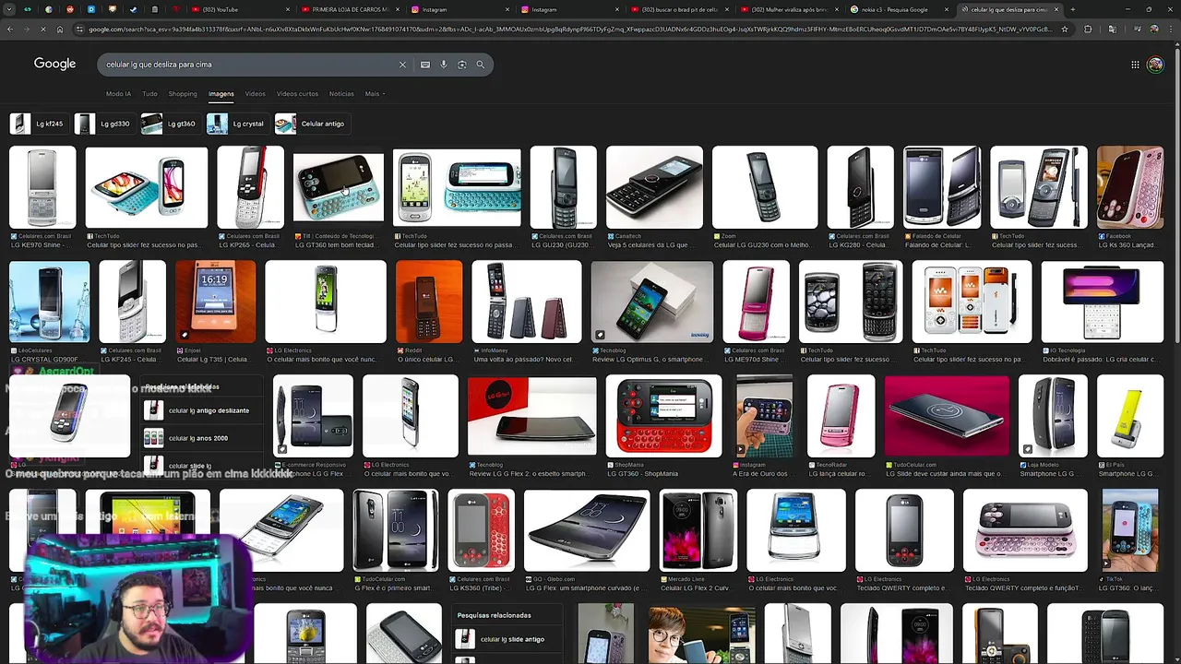Image resolution: width=1181 pixels, height=664 pixels.
Task: Filter by 'Lg kf245' chip
Action: 39,124
